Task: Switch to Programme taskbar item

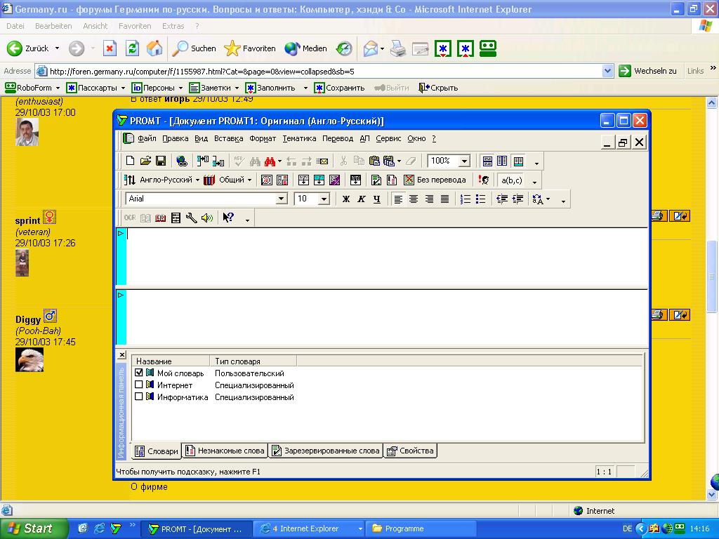Action: 421,529
